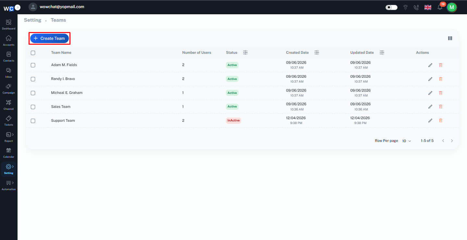Open the column visibility icon
Screen dimensions: 467x240
pyautogui.click(x=450, y=38)
